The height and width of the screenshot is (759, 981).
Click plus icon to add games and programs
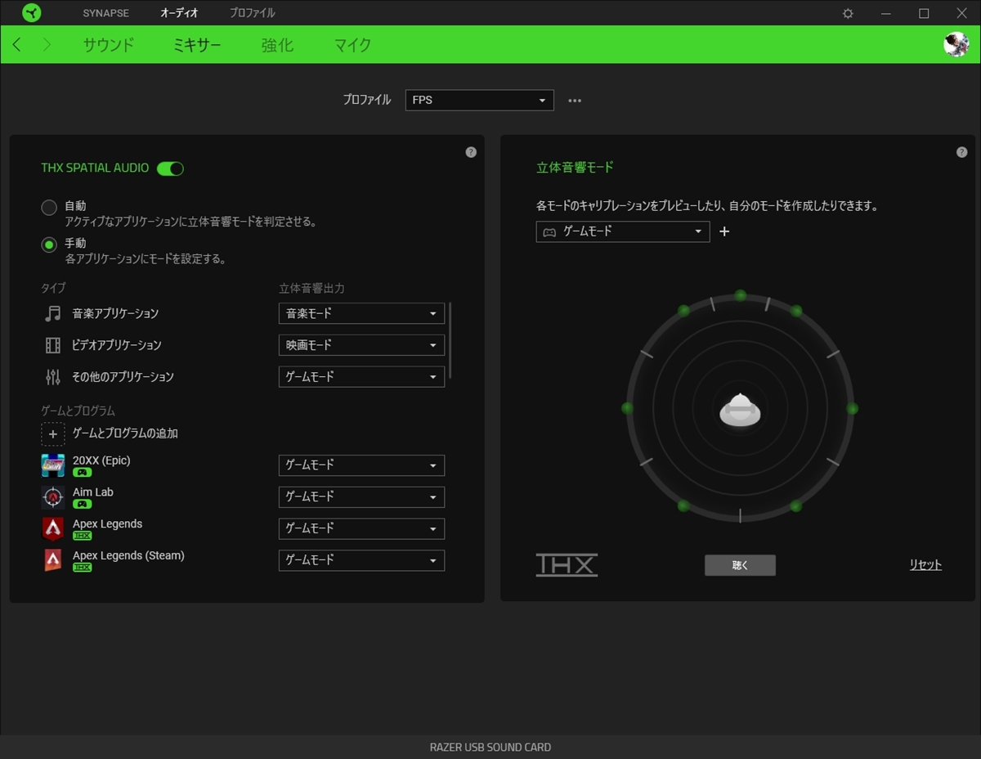click(53, 434)
